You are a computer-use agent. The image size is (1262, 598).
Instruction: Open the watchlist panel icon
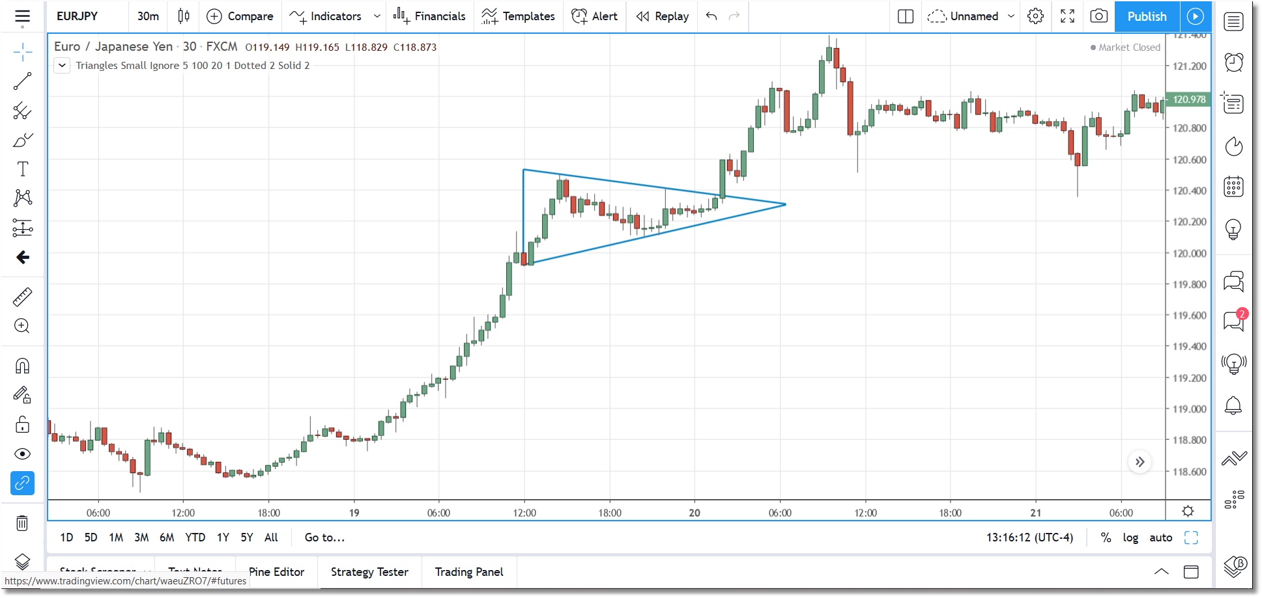pyautogui.click(x=1233, y=22)
